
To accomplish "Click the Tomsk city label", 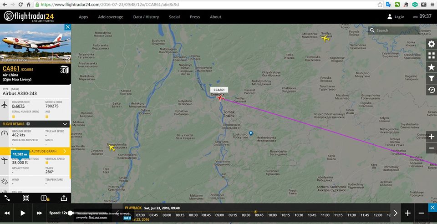I will 229,114.
